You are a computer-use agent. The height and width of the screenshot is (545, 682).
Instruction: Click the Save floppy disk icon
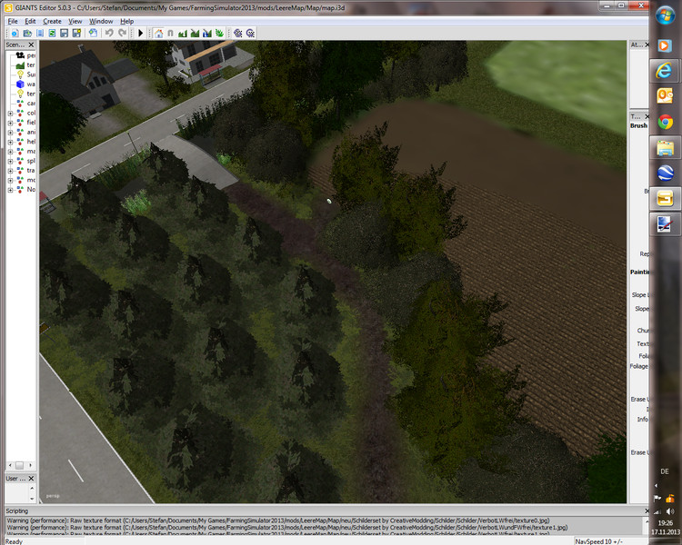pos(65,33)
